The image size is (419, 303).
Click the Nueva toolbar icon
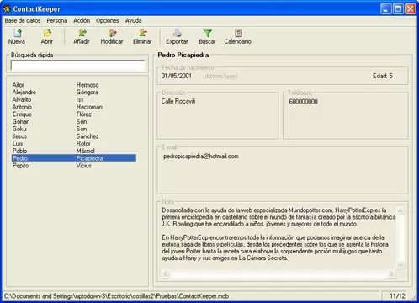(x=17, y=36)
